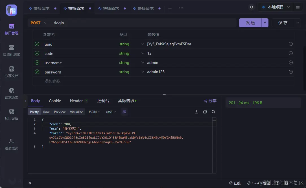
Task: Open the 邀请成员 sidebar item
Action: click(12, 144)
